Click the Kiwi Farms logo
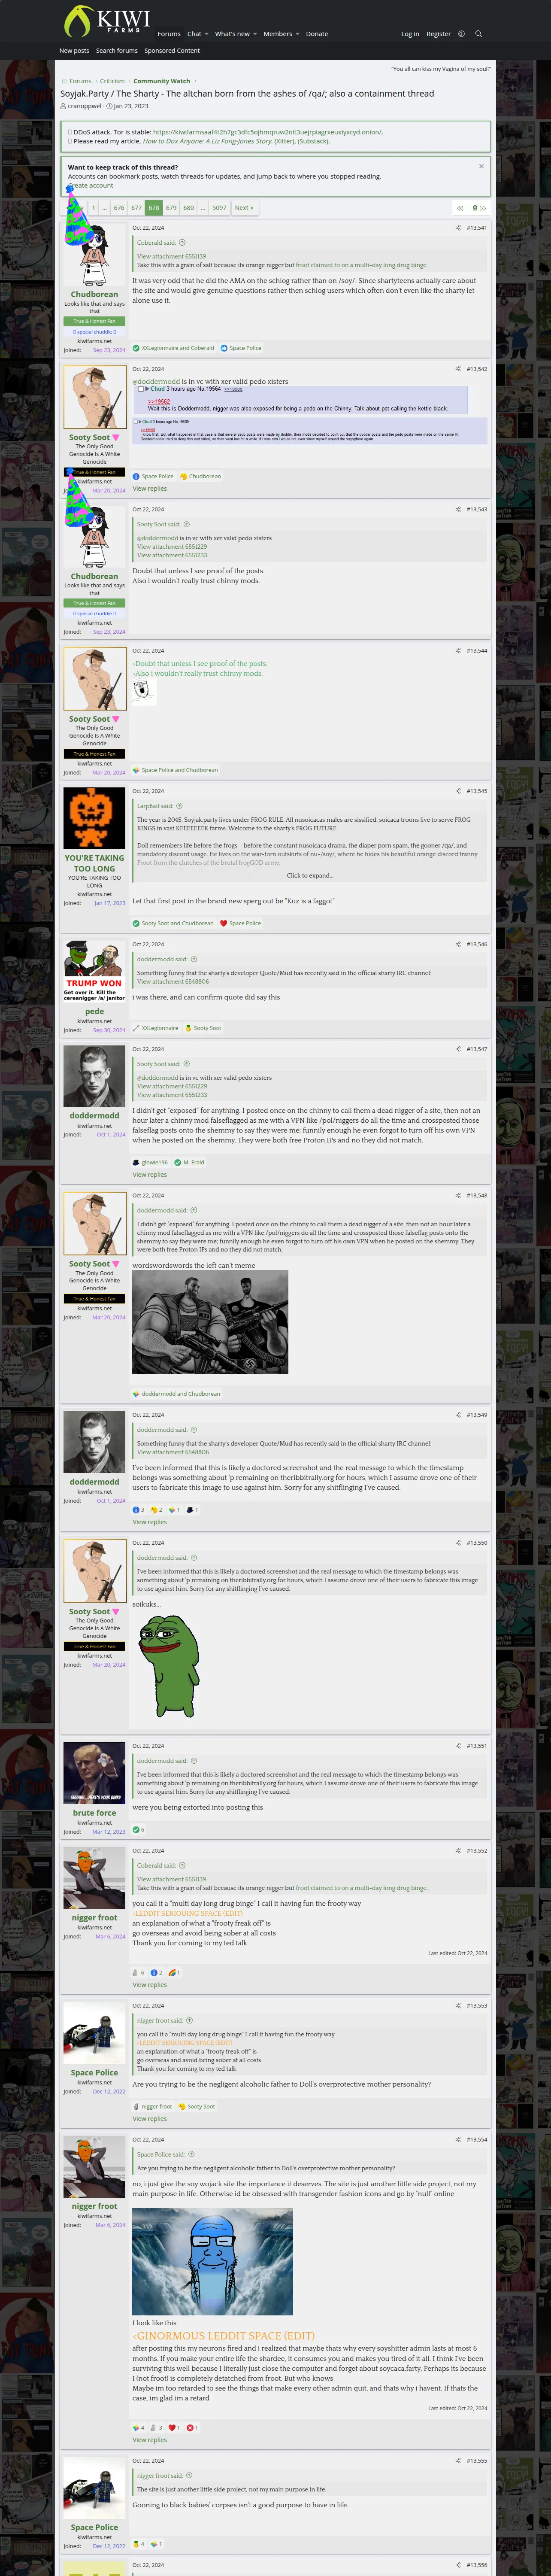This screenshot has height=2576, width=551. [x=106, y=21]
